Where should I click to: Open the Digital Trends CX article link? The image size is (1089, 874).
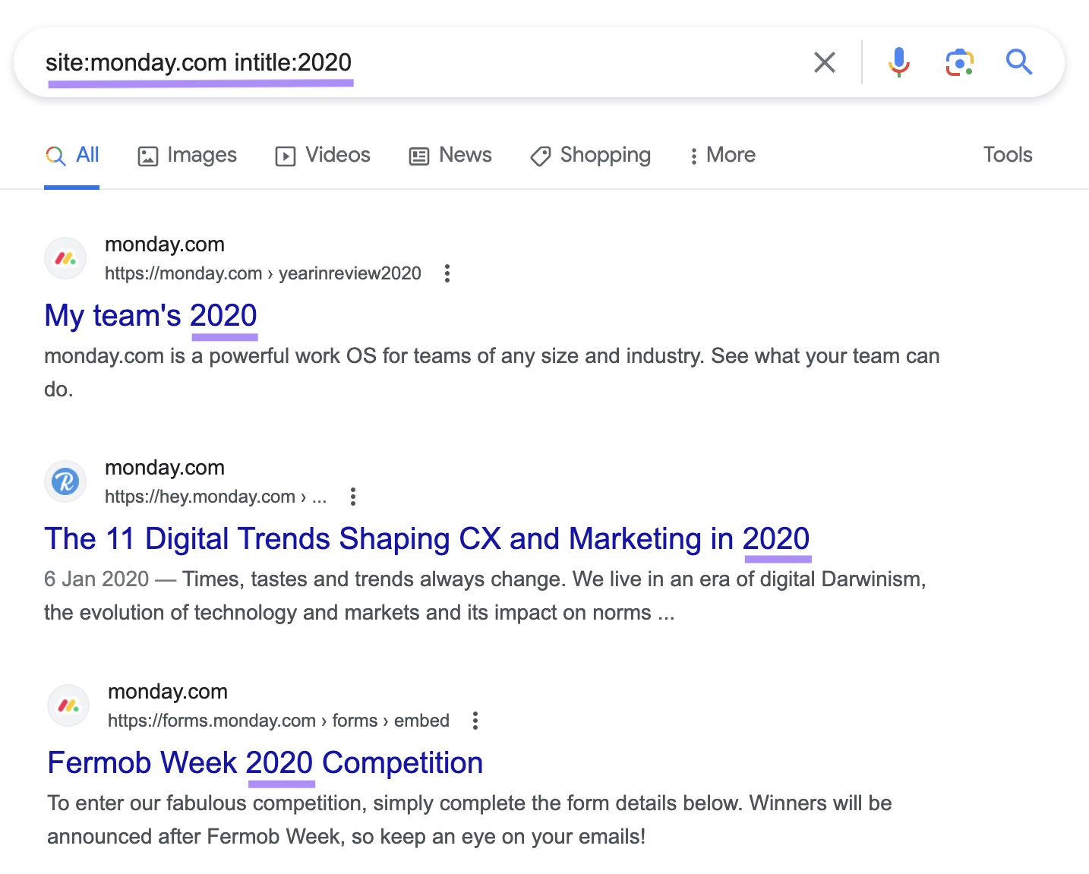427,538
